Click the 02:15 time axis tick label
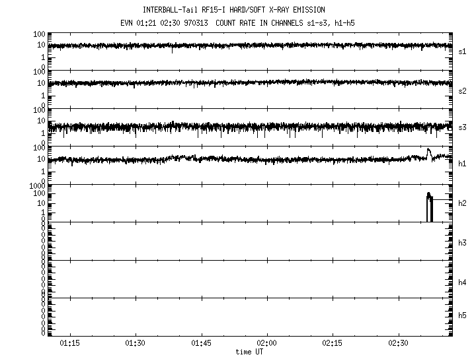 [333, 344]
